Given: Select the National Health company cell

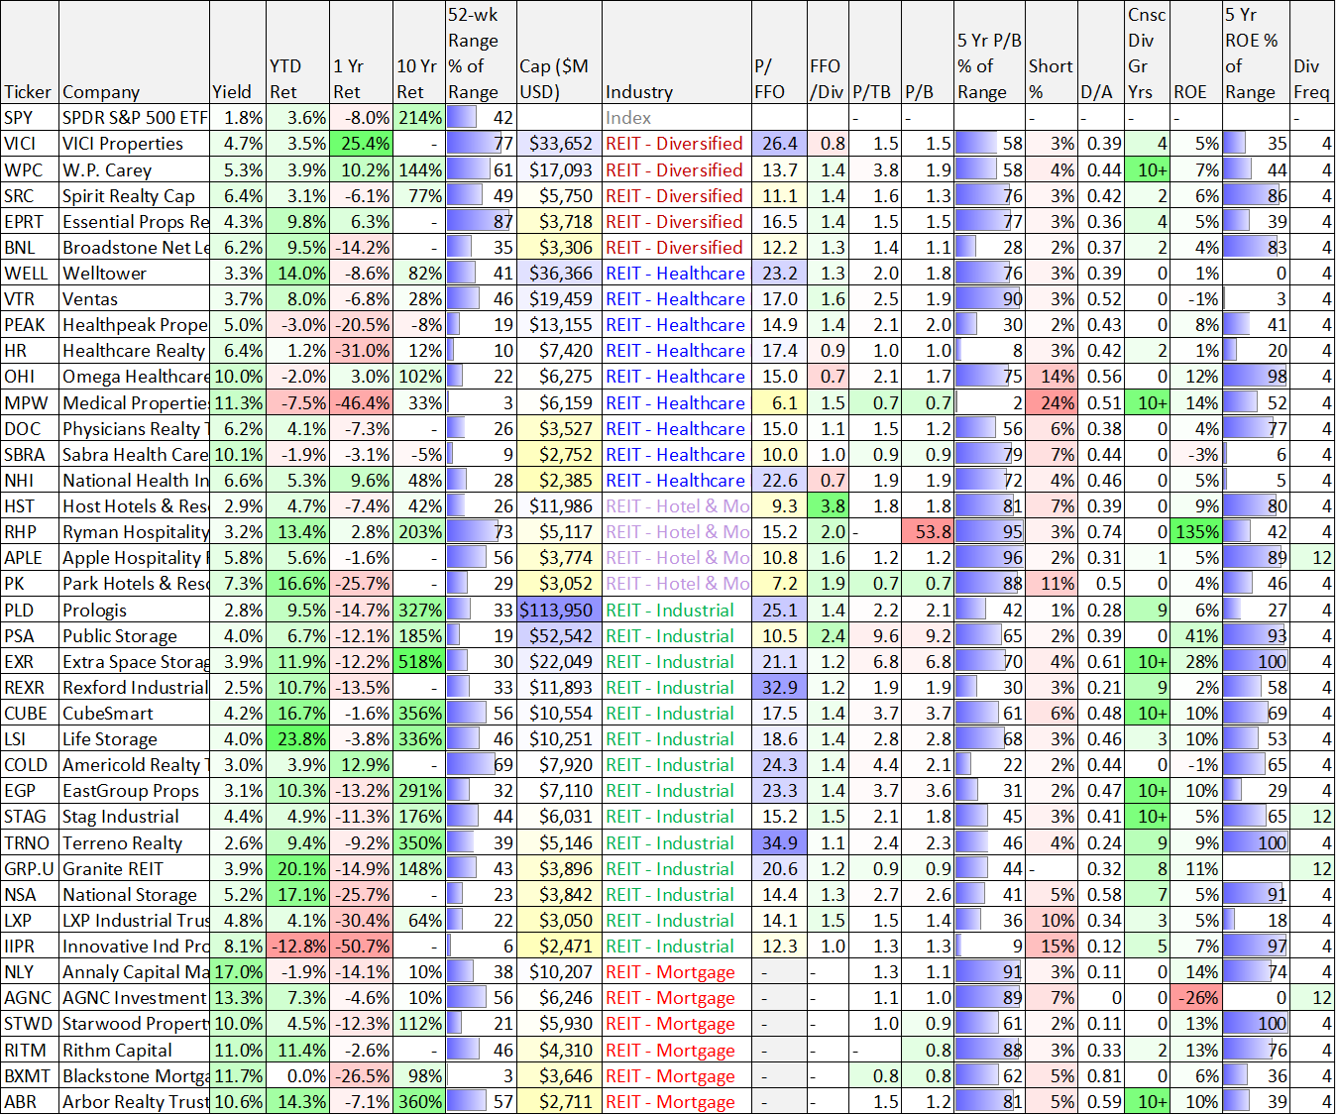Looking at the screenshot, I should pyautogui.click(x=134, y=480).
